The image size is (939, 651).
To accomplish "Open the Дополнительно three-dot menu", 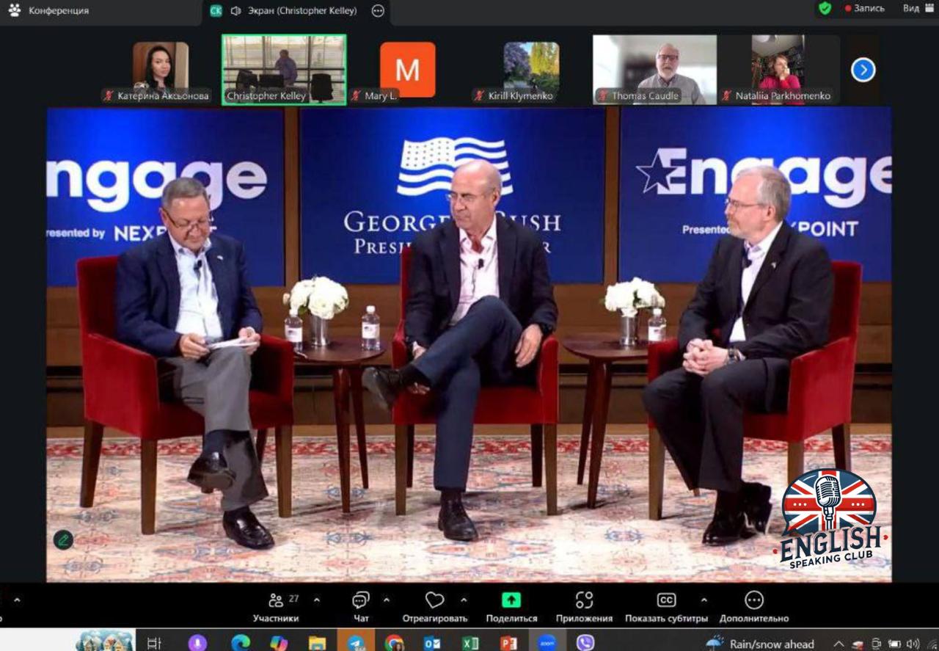I will (x=753, y=600).
